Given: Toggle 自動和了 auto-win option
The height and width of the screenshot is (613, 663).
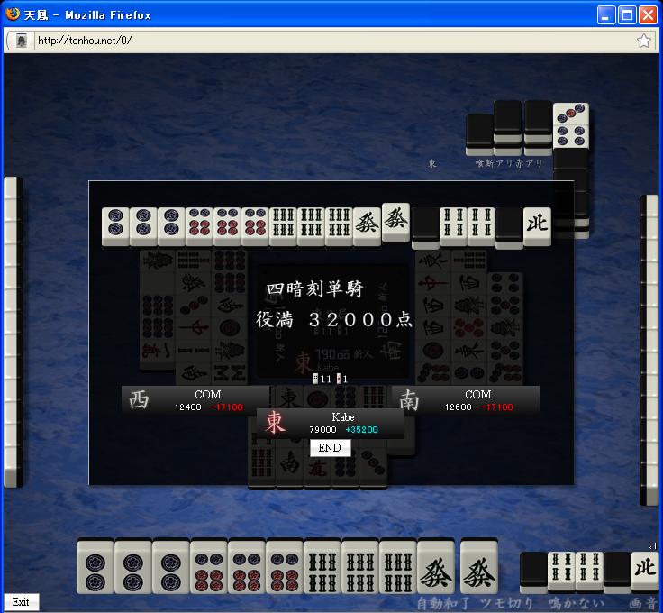Looking at the screenshot, I should click(x=443, y=603).
